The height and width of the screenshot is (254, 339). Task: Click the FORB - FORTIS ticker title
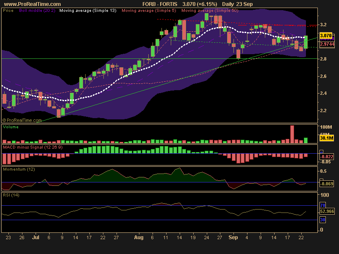160,4
